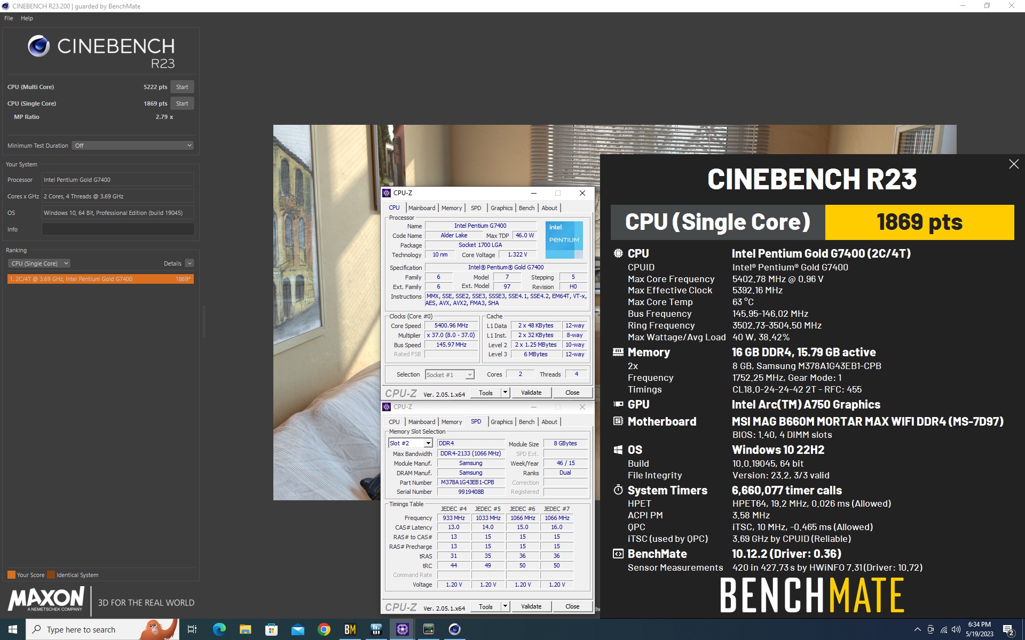The image size is (1025, 640).
Task: Switch to CPU-Z via the taskbar icon
Action: tap(403, 629)
